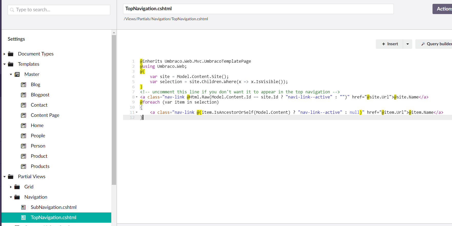
Task: Collapse the Master template node
Action: pos(11,74)
